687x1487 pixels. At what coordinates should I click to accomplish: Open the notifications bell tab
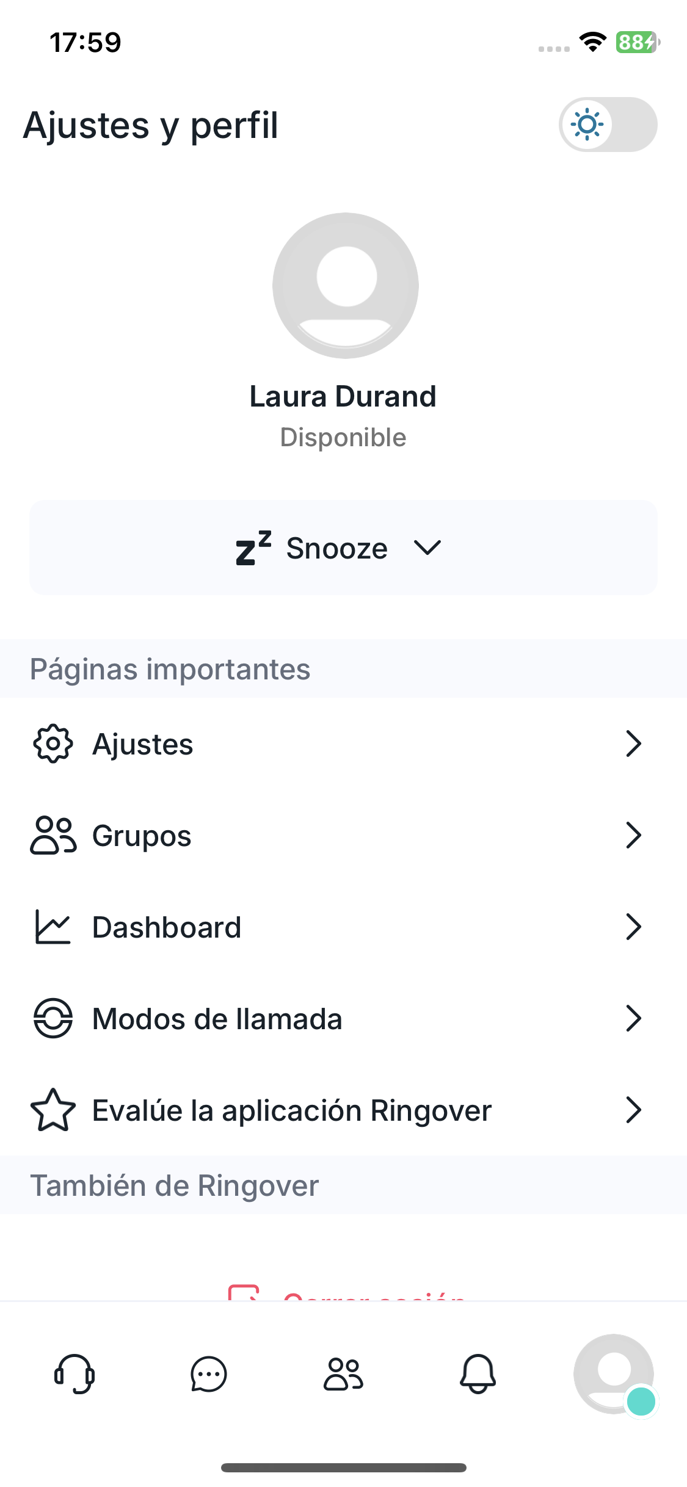pos(478,1373)
